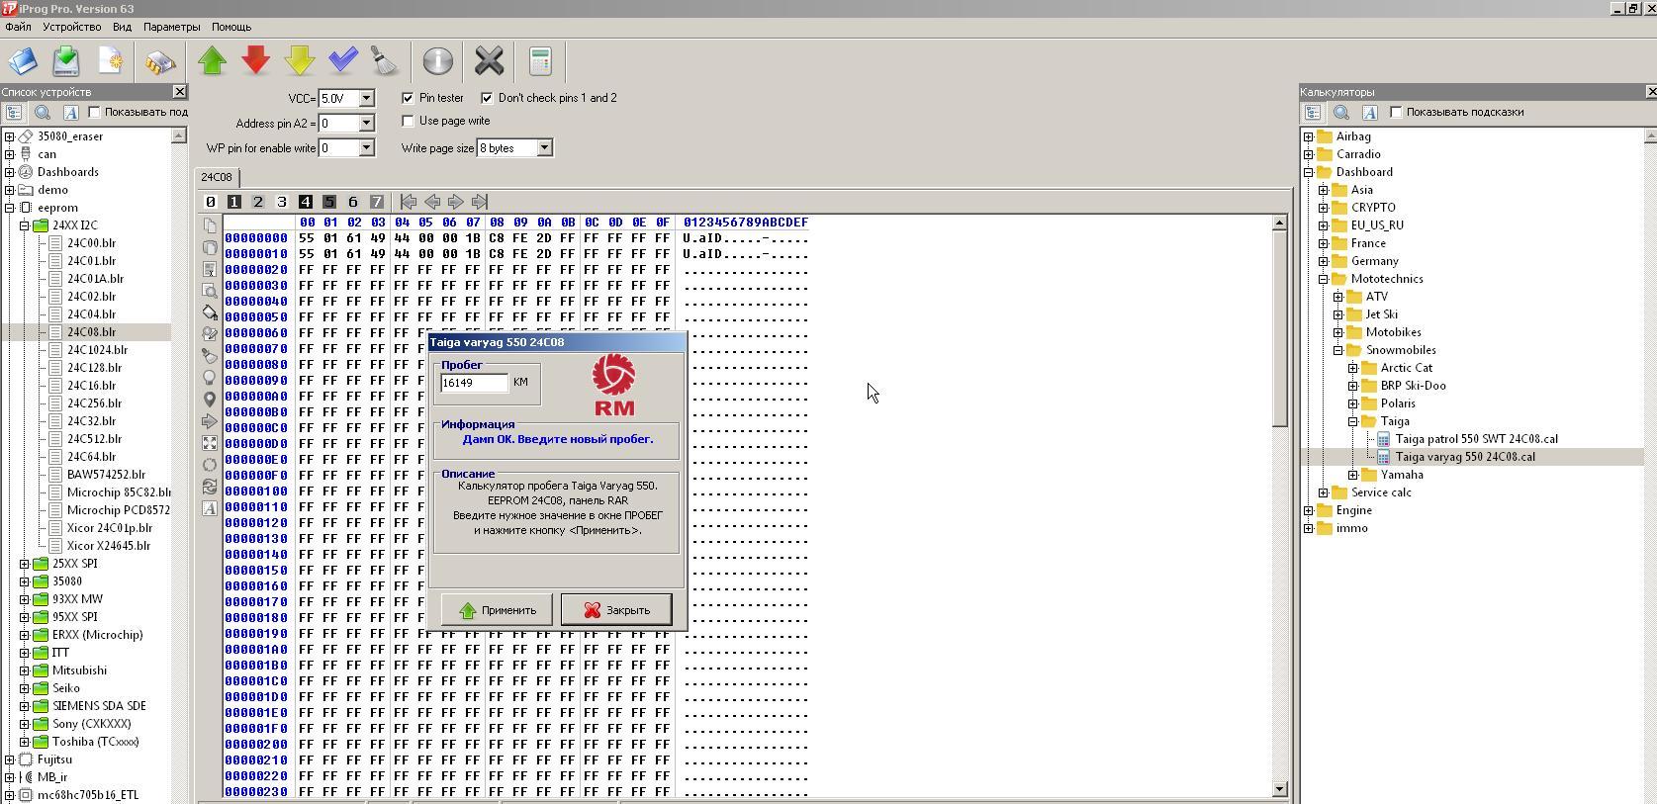Image resolution: width=1657 pixels, height=804 pixels.
Task: Expand the 25XX SPI tree node
Action: [x=25, y=564]
